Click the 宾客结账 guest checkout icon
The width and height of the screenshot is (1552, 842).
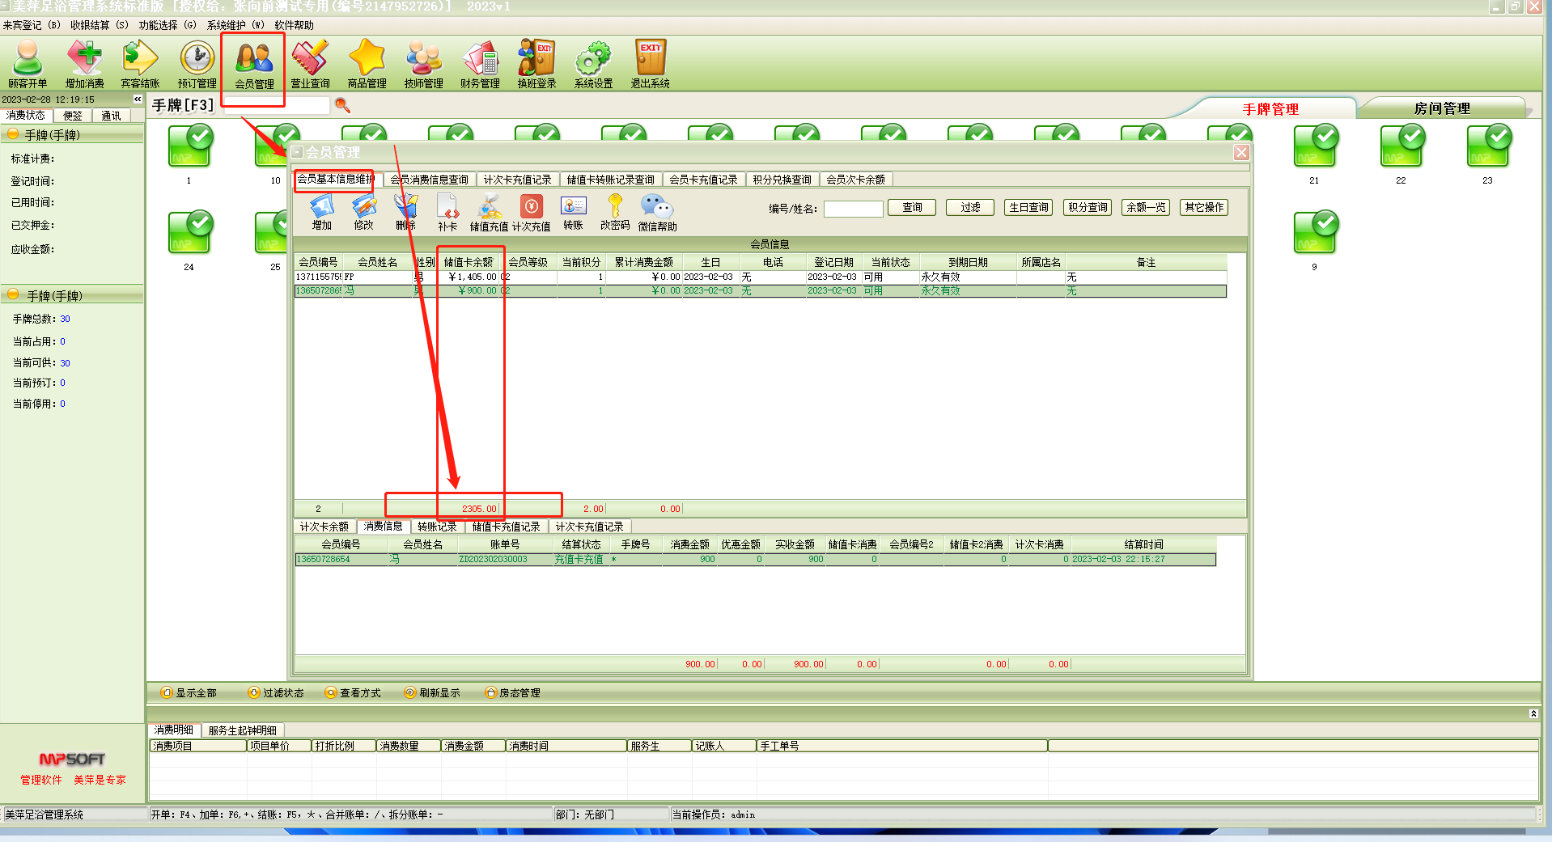tap(140, 64)
